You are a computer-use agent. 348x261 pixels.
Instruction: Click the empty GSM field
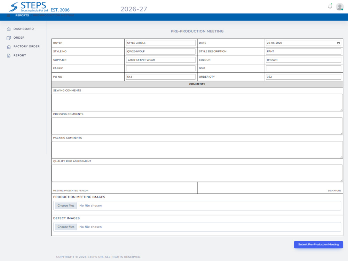pyautogui.click(x=303, y=68)
